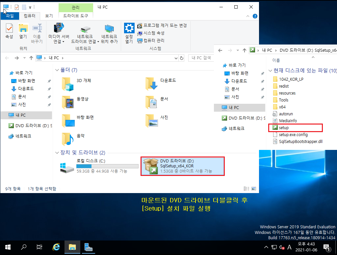The width and height of the screenshot is (337, 255).
Task: Show hidden system tray icons
Action: point(266,247)
